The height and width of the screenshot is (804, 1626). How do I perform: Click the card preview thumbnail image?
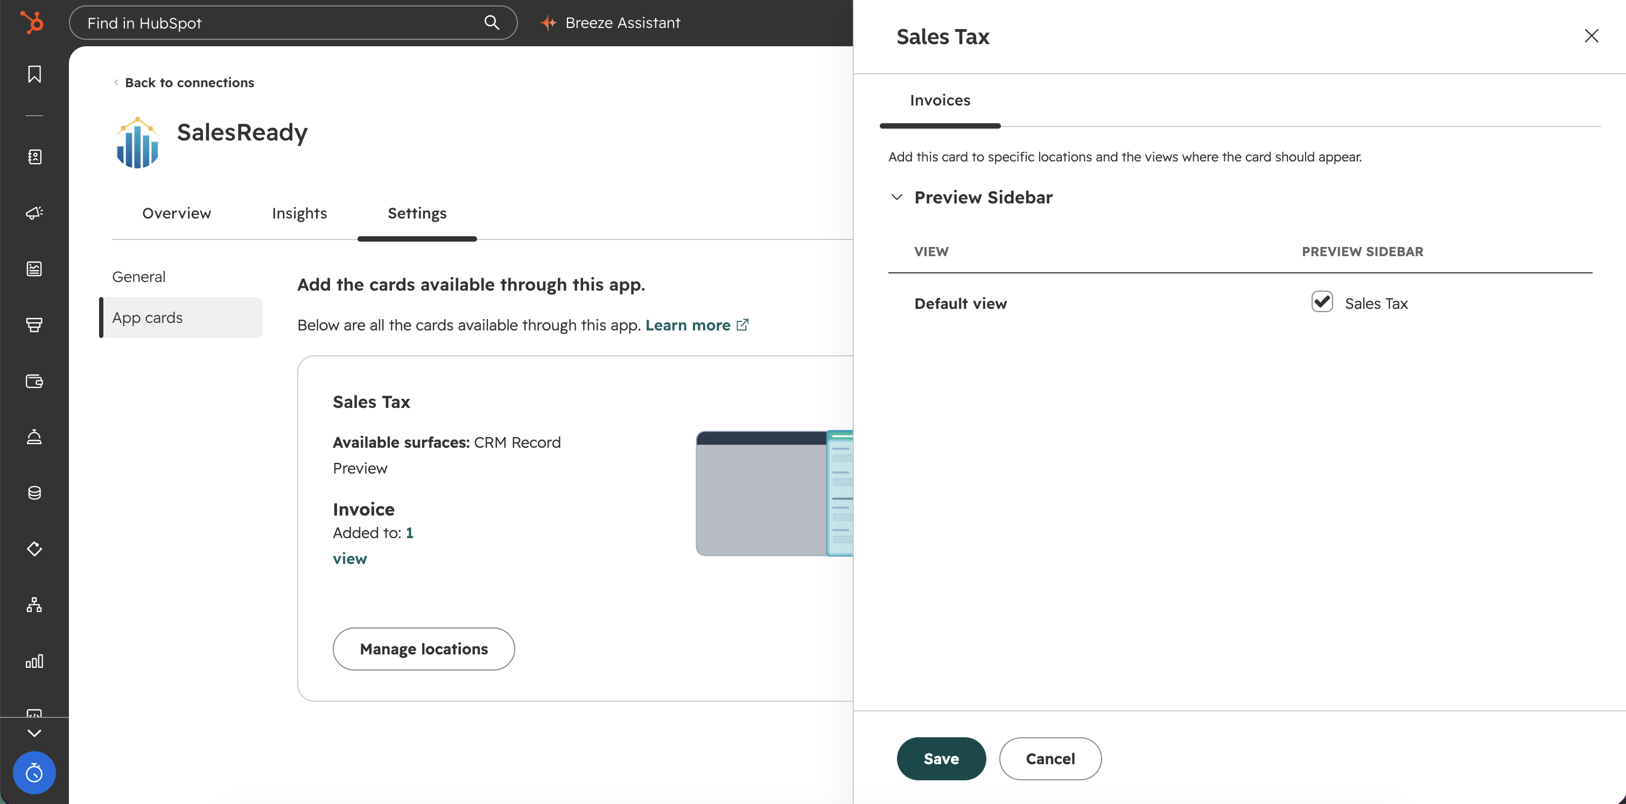point(774,493)
